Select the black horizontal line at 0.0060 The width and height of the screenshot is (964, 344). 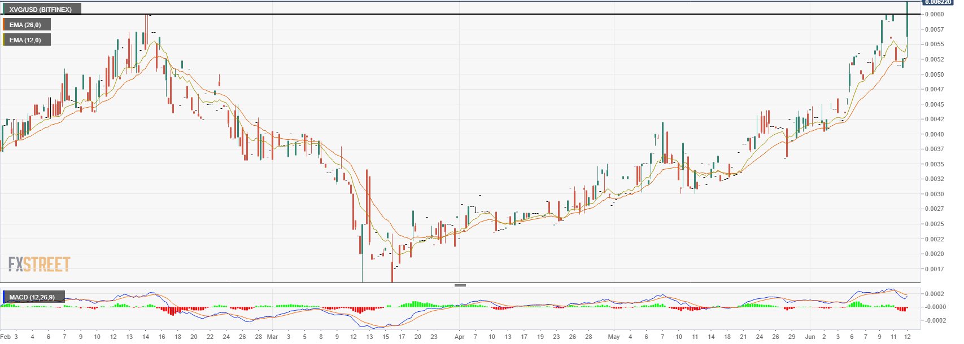click(460, 14)
